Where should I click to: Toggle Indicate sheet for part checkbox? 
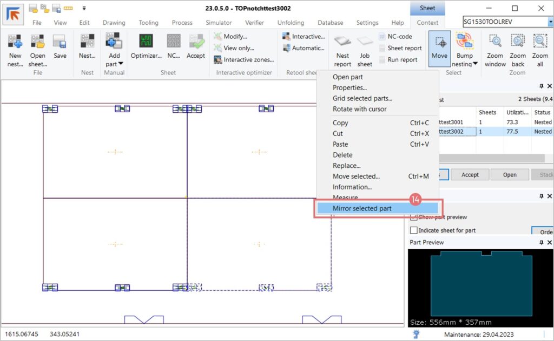[414, 230]
